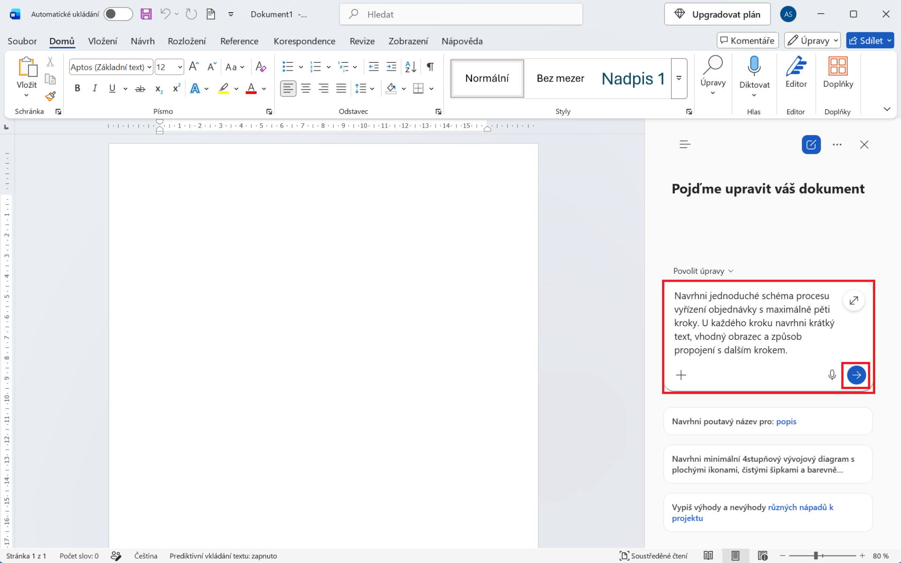Toggle Automatické ukládání switch

[x=118, y=14]
